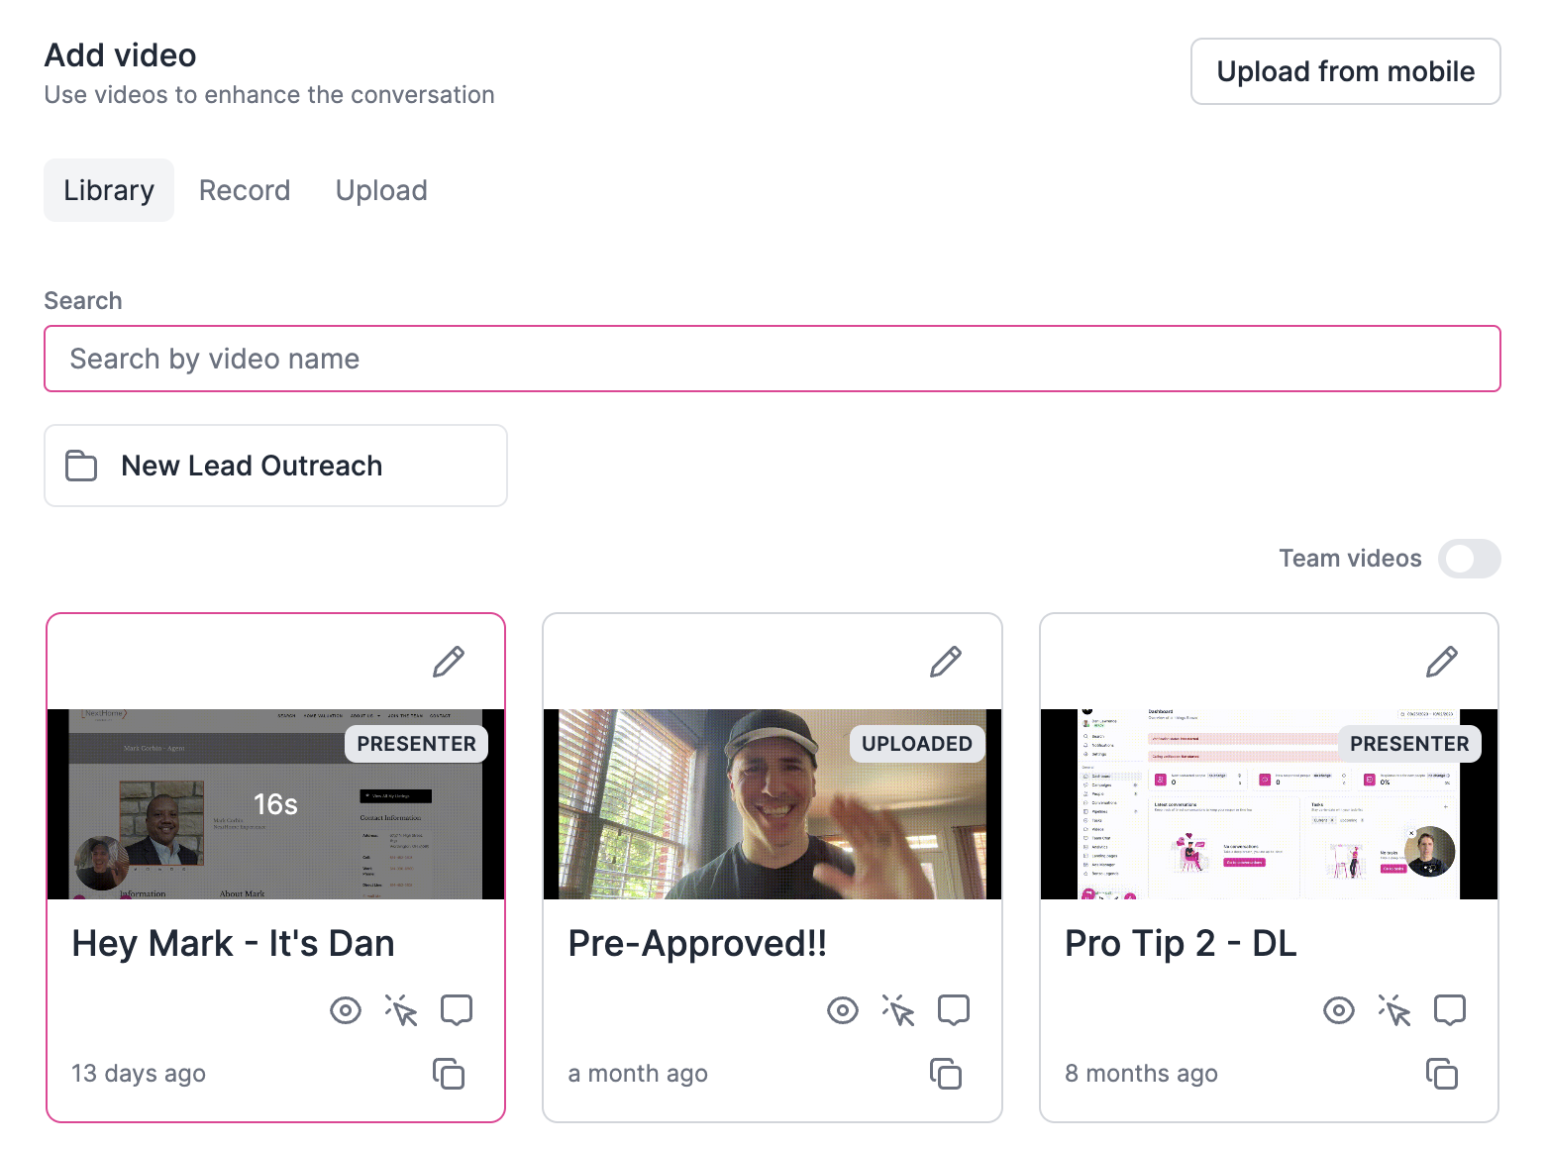1547x1149 pixels.
Task: Toggle view indicator on "Hey Mark - It's Dan"
Action: 346,1010
